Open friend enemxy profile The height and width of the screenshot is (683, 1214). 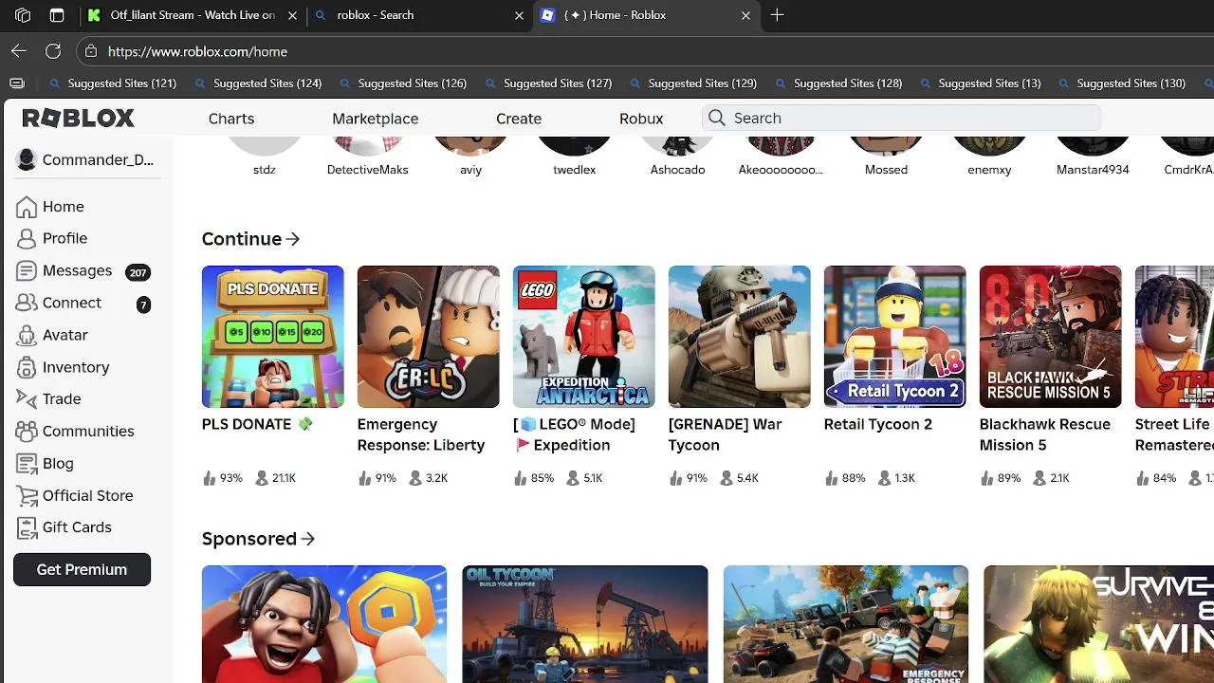pos(989,157)
